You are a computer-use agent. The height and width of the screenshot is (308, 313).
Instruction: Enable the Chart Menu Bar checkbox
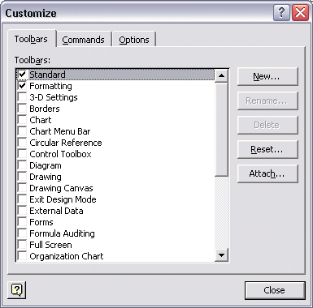[x=22, y=131]
